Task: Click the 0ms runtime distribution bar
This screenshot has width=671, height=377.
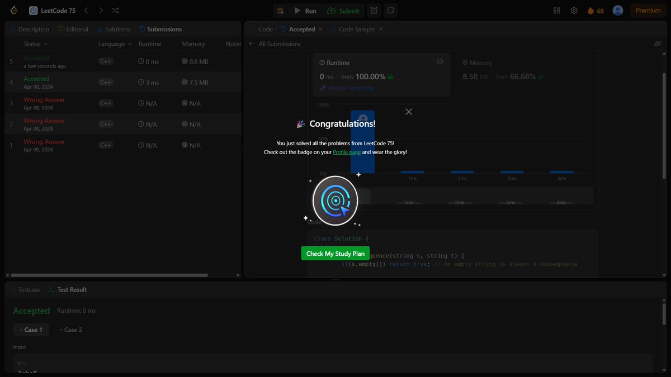Action: point(362,142)
